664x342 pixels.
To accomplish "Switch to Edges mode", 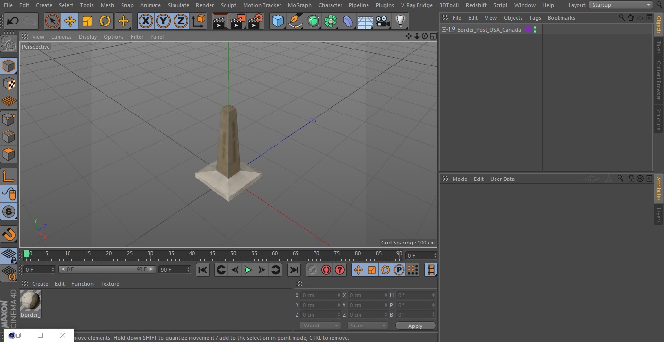I will pyautogui.click(x=9, y=137).
